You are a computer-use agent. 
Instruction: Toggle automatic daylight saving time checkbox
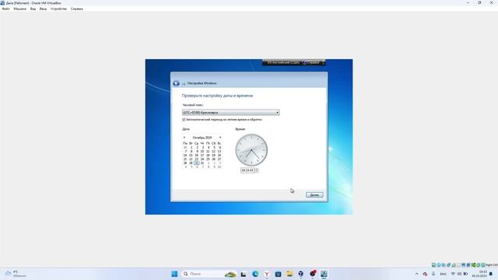[184, 120]
